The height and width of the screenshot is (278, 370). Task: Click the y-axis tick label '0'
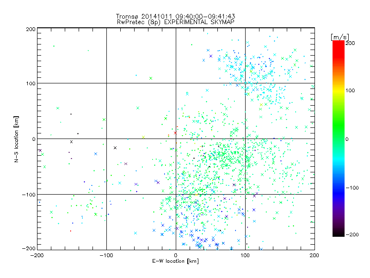pos(33,139)
